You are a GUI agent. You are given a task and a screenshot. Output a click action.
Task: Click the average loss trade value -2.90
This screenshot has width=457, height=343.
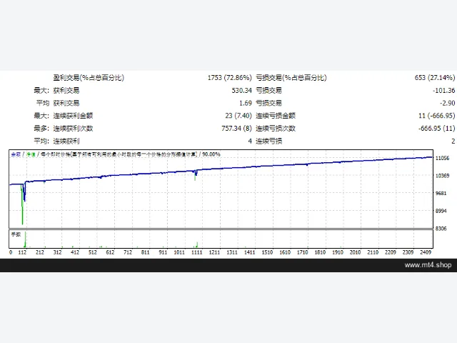(x=448, y=103)
